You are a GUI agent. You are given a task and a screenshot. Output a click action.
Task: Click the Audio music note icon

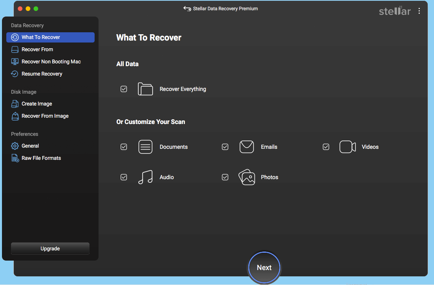[x=145, y=177]
